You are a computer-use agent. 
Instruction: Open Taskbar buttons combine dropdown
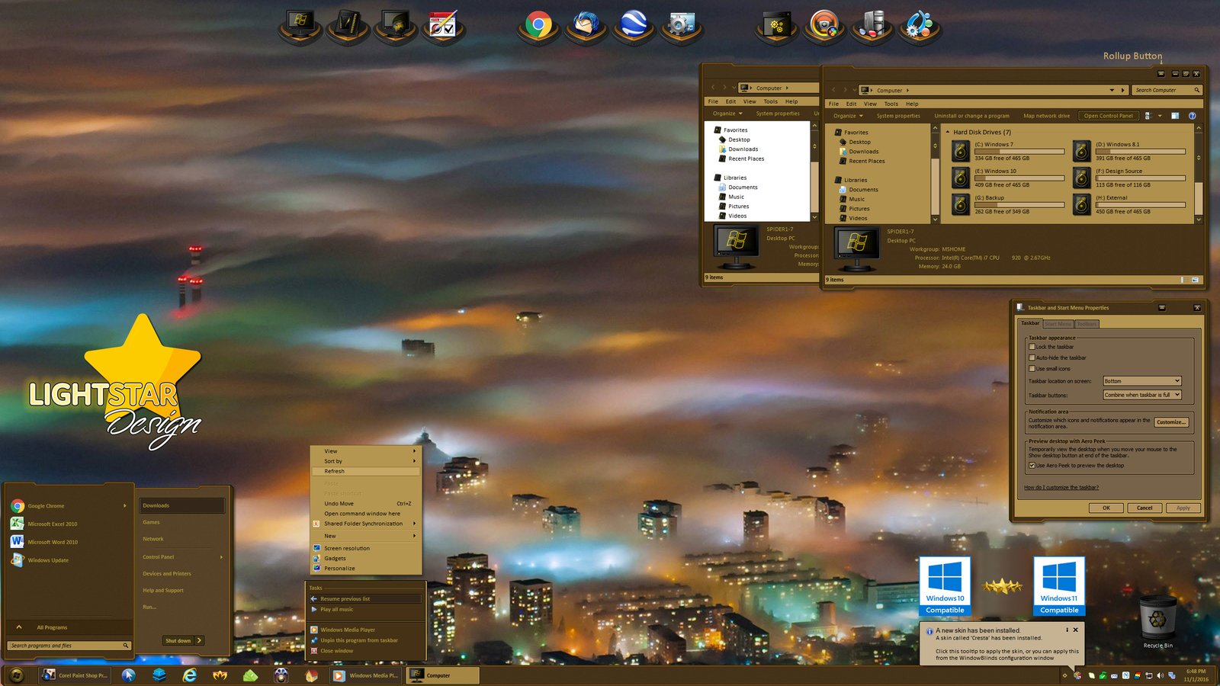click(x=1142, y=395)
